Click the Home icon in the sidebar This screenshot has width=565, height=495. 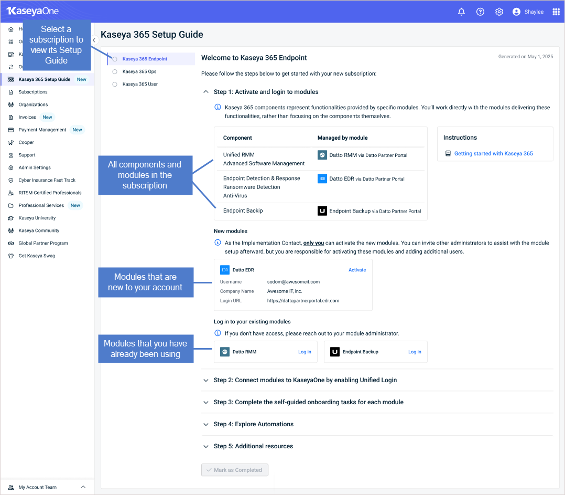11,29
